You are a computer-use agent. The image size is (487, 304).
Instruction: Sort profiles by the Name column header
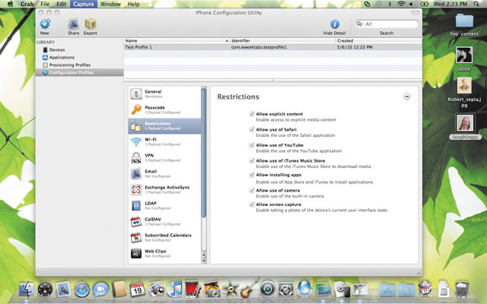(x=177, y=40)
